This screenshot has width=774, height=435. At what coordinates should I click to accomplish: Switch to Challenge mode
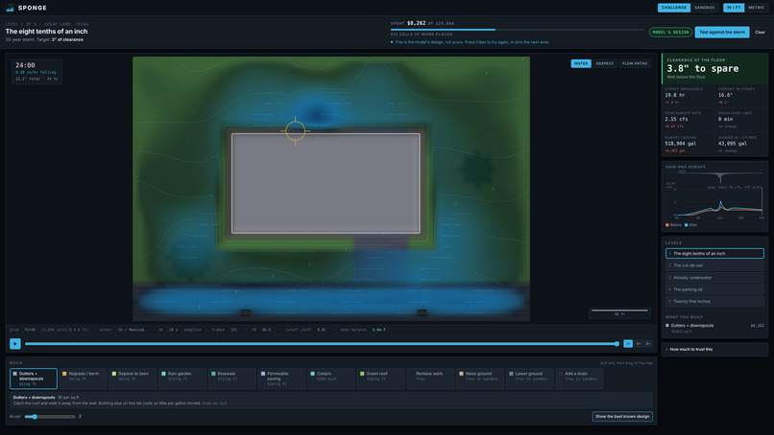(x=674, y=8)
